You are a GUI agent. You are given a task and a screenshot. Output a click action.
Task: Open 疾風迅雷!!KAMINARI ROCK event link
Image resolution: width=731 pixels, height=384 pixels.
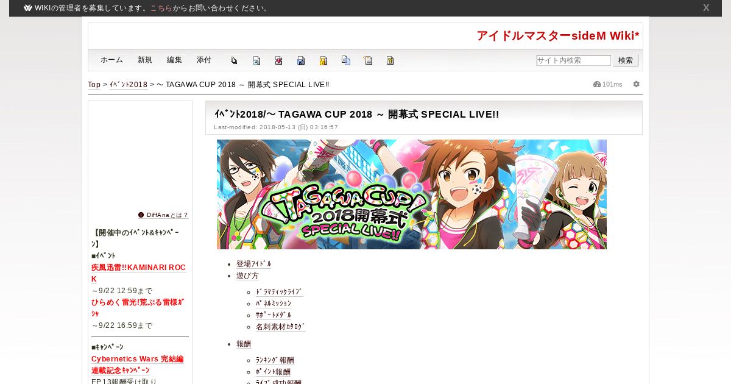point(139,273)
